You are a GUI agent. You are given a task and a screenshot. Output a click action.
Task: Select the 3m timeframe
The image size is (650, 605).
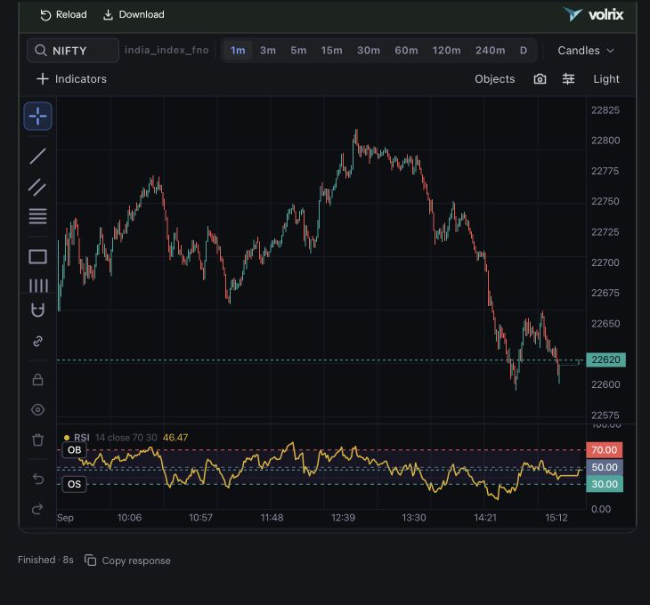[268, 51]
